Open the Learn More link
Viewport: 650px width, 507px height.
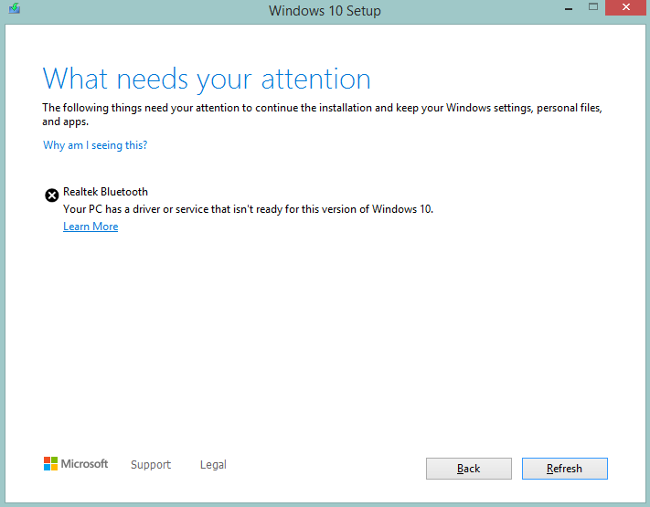pyautogui.click(x=91, y=227)
